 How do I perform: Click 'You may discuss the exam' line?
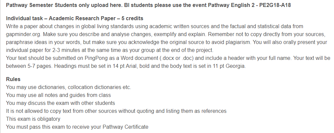(60, 103)
